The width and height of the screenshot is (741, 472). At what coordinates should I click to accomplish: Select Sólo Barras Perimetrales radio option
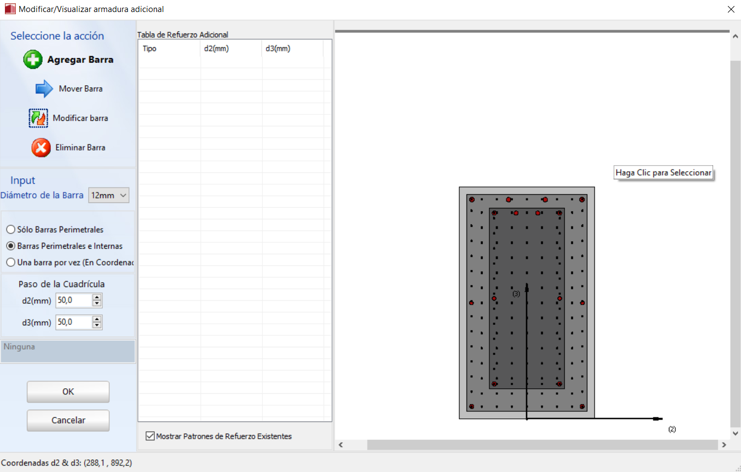click(10, 230)
